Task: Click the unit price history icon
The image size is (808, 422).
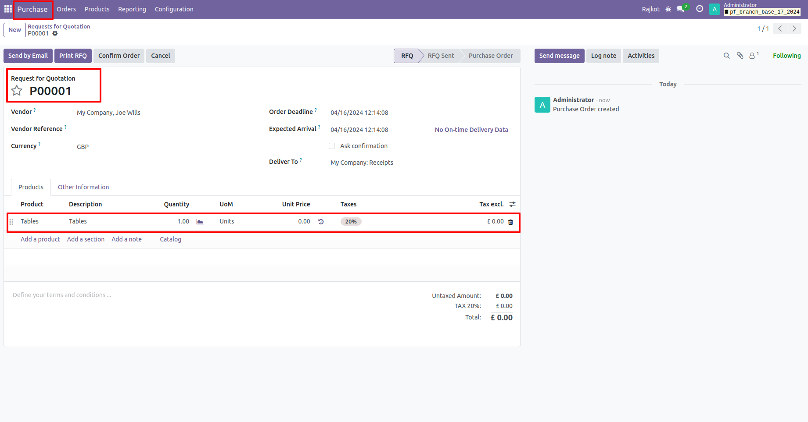Action: click(321, 221)
